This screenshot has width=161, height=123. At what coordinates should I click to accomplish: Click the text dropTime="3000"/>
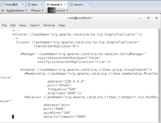[x=64, y=93]
